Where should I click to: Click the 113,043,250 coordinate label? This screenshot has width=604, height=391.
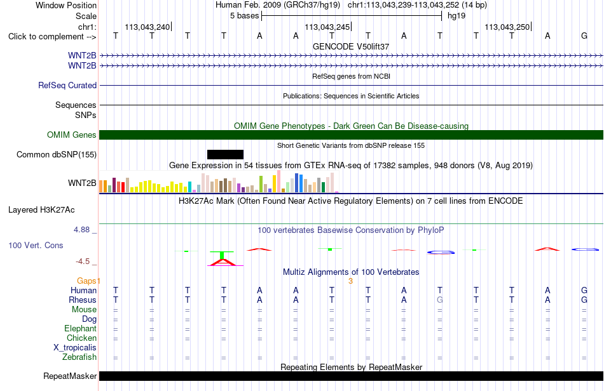click(x=507, y=27)
